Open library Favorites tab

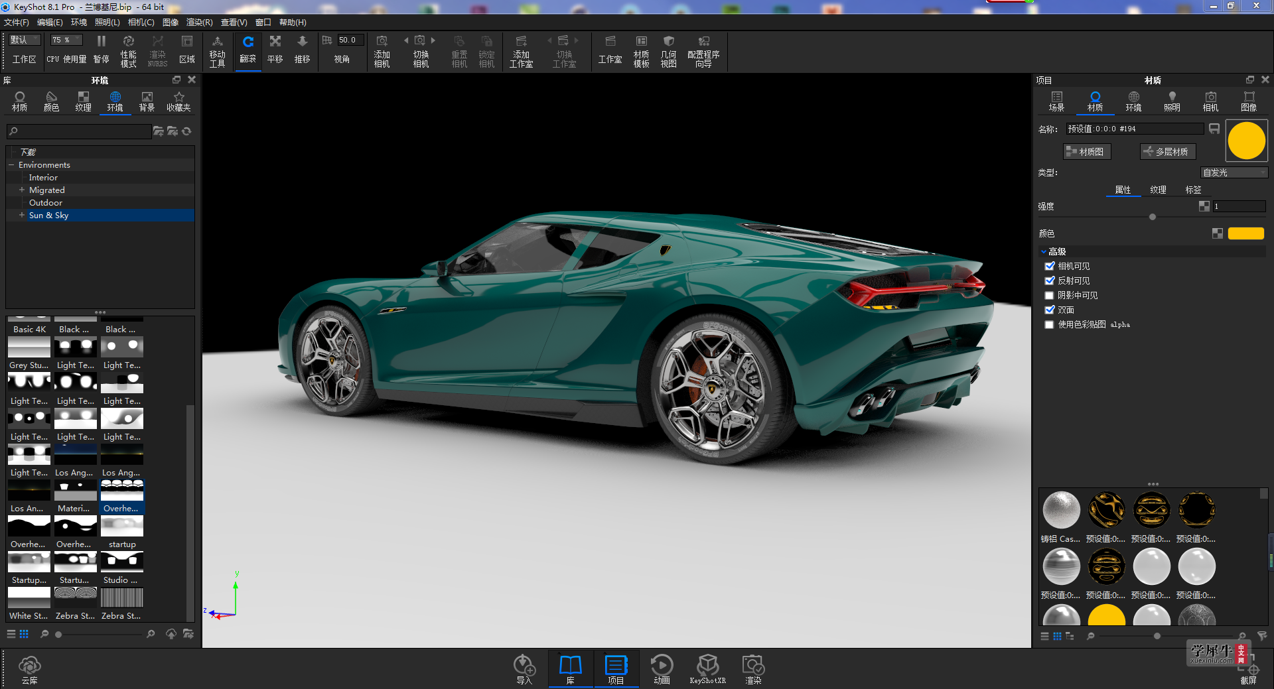tap(178, 101)
